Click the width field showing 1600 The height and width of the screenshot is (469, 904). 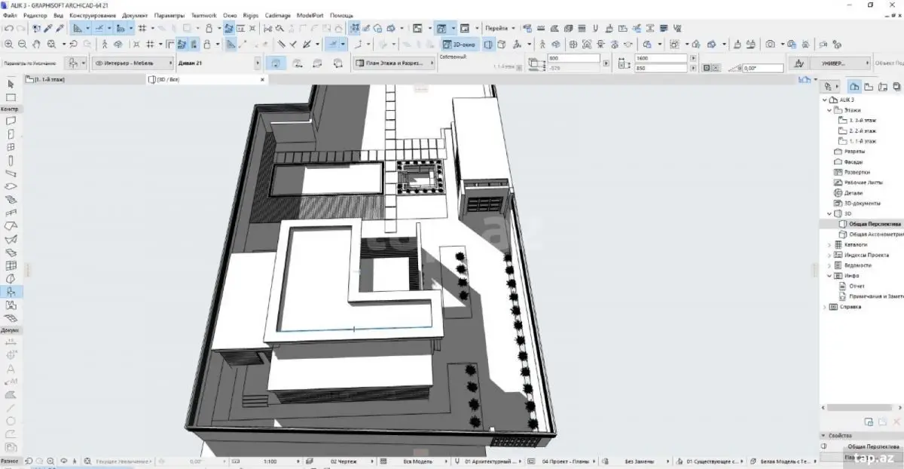(661, 58)
